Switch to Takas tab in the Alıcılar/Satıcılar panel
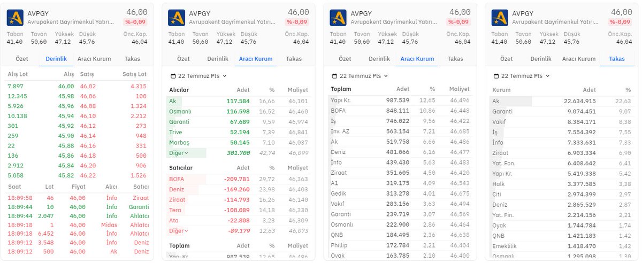The image size is (642, 263). click(294, 59)
